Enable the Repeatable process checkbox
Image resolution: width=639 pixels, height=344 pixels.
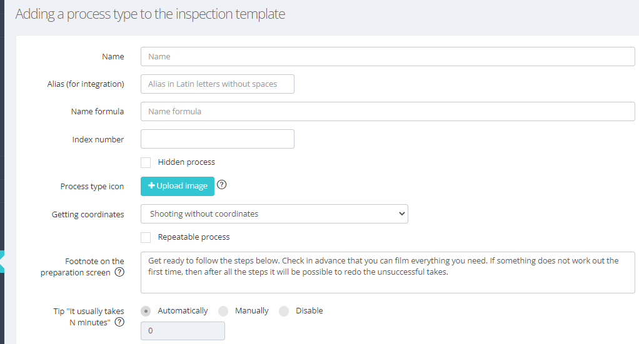146,237
